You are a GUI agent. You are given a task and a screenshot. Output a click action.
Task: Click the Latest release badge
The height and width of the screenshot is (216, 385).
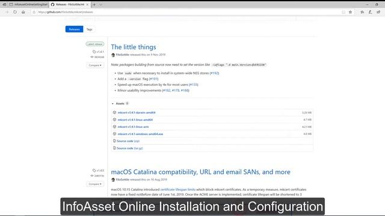95,44
